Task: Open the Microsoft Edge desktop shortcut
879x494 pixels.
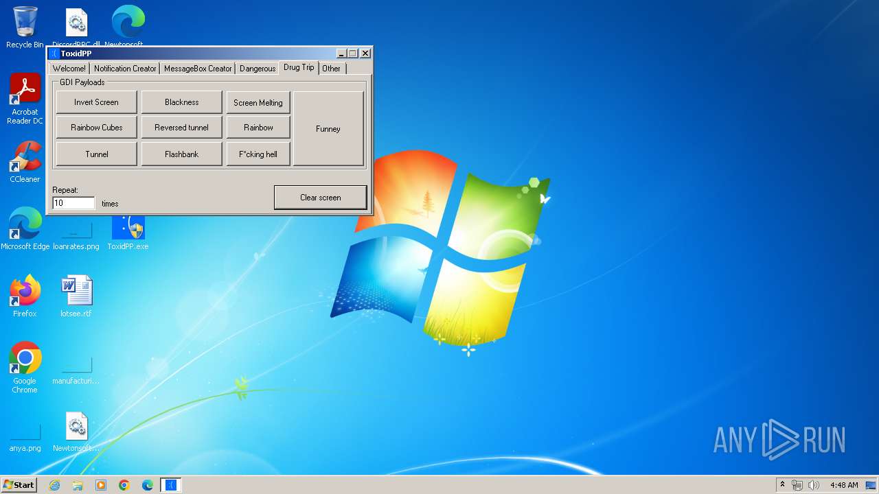Action: tap(25, 229)
